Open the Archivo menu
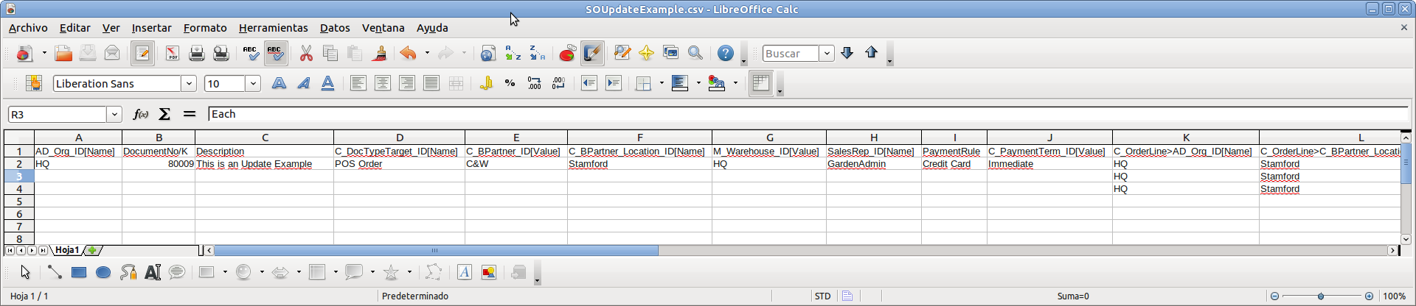The width and height of the screenshot is (1416, 306). [28, 28]
